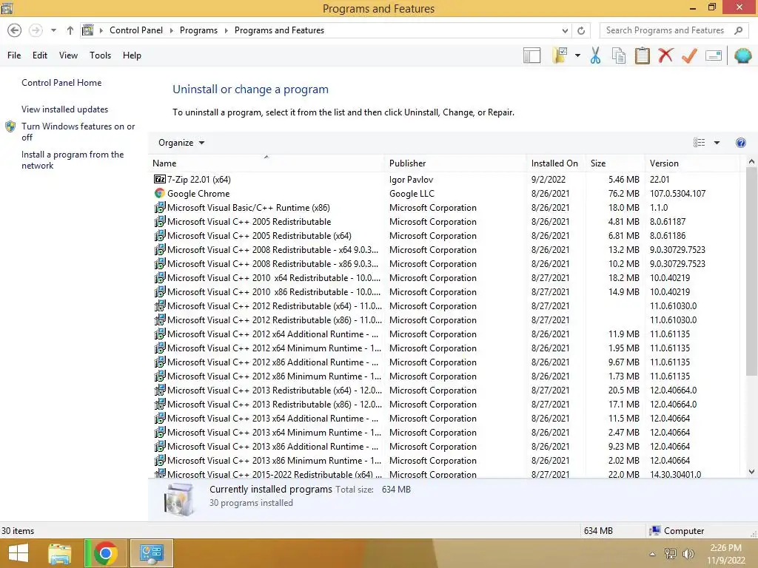The width and height of the screenshot is (758, 568).
Task: Click the globe toolbar icon
Action: click(743, 55)
